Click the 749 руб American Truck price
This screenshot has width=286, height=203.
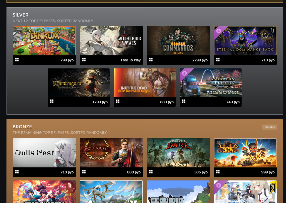(233, 102)
